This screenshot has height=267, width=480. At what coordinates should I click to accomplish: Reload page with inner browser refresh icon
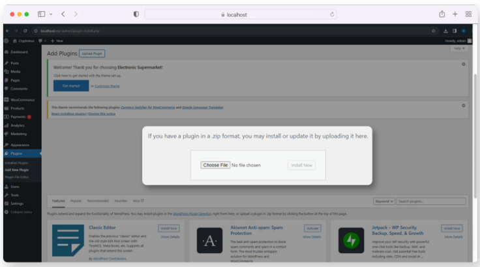[25, 31]
